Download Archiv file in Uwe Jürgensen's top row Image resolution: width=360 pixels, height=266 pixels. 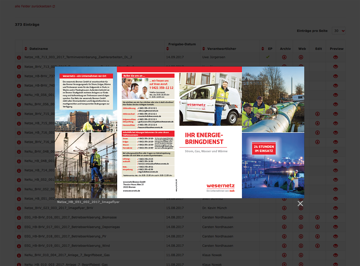point(284,57)
